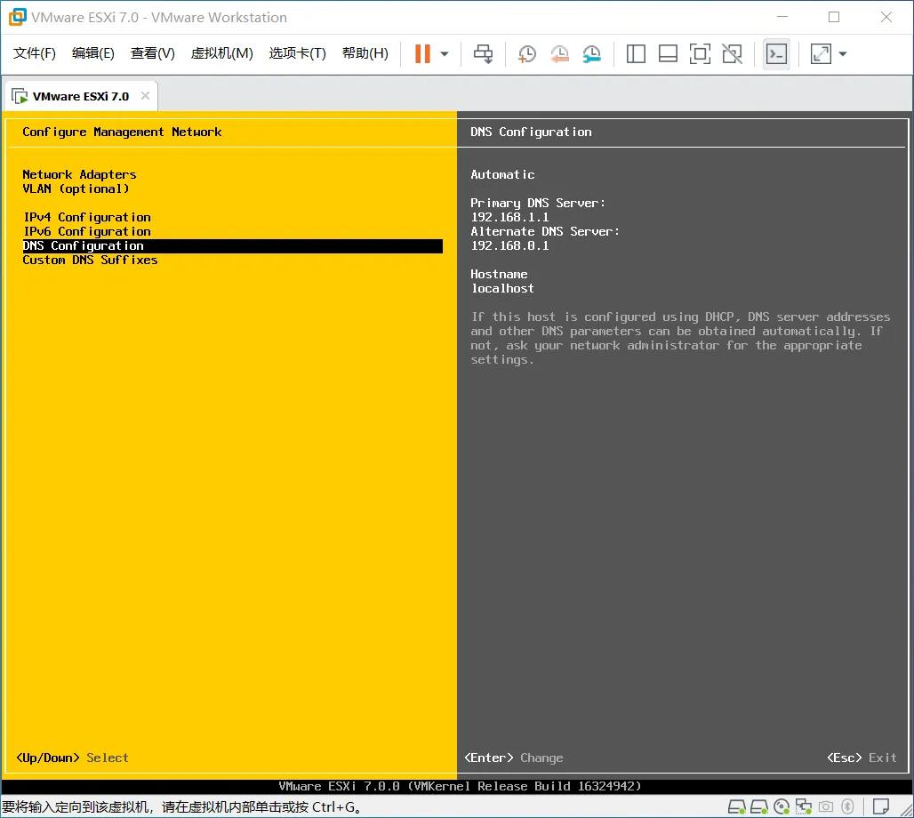Take a snapshot of this virtual machine
Screen dimensions: 914x818
[x=527, y=53]
